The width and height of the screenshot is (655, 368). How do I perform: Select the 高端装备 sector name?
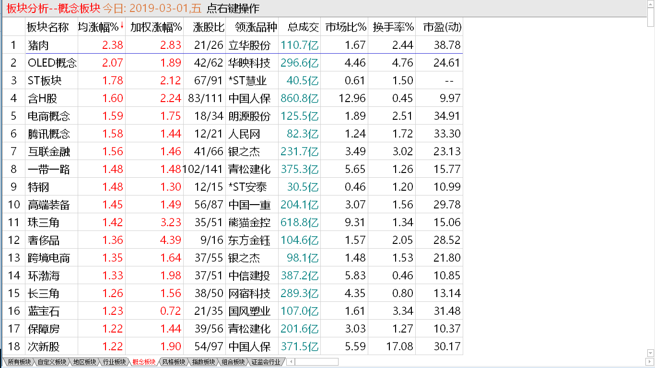pyautogui.click(x=49, y=205)
